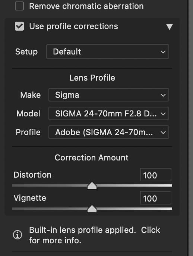The height and width of the screenshot is (256, 193).
Task: Enable the Remove chromatic aberration checkbox
Action: (x=19, y=6)
